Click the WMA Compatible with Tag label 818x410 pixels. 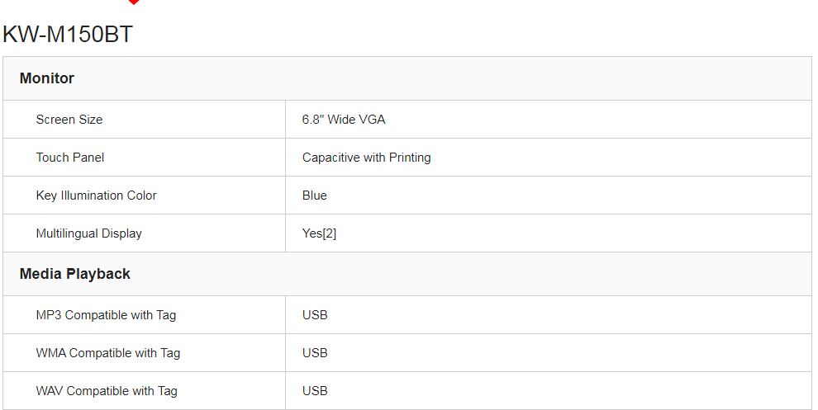click(107, 353)
